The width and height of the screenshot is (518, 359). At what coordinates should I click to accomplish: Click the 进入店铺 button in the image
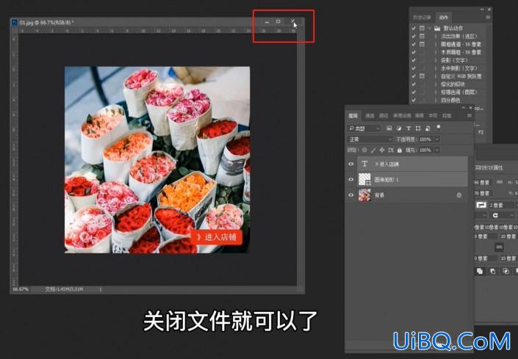pos(217,237)
